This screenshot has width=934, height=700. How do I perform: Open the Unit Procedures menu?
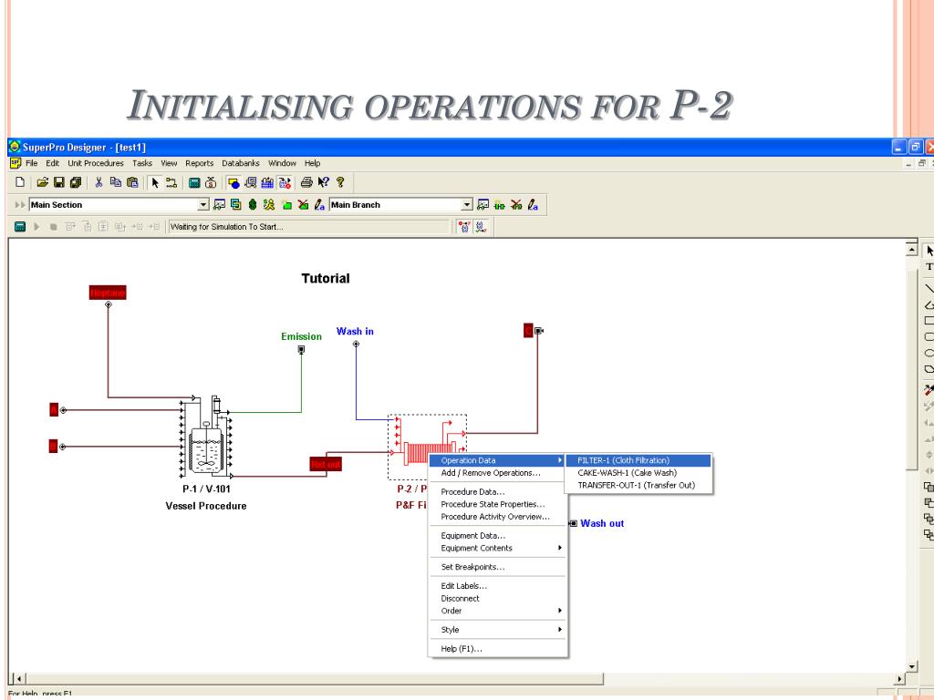pyautogui.click(x=95, y=163)
